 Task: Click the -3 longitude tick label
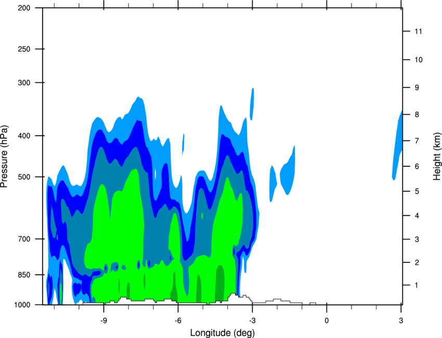[x=252, y=320]
